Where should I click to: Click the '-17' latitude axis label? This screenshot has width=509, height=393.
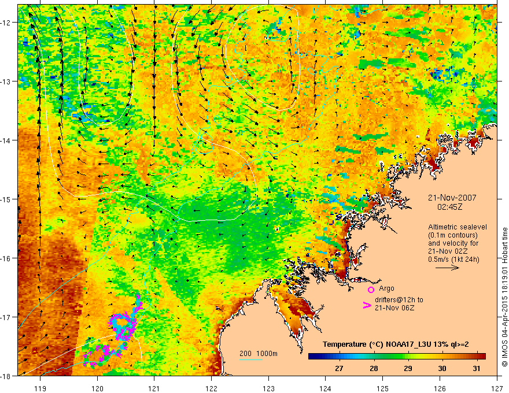[x=6, y=317]
